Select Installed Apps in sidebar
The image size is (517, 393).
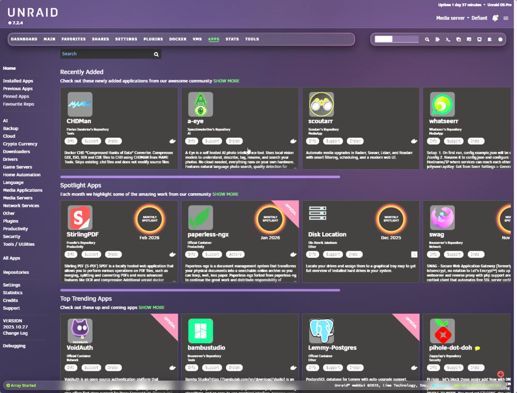click(18, 81)
